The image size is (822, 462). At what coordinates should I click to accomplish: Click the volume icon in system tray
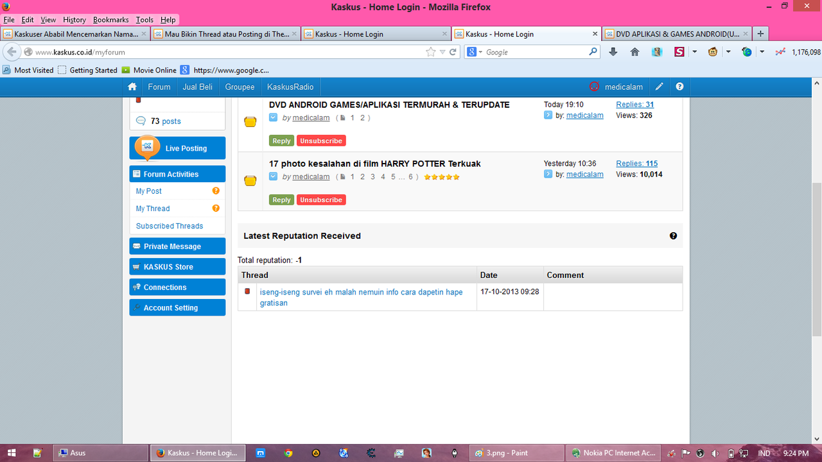[x=715, y=453]
